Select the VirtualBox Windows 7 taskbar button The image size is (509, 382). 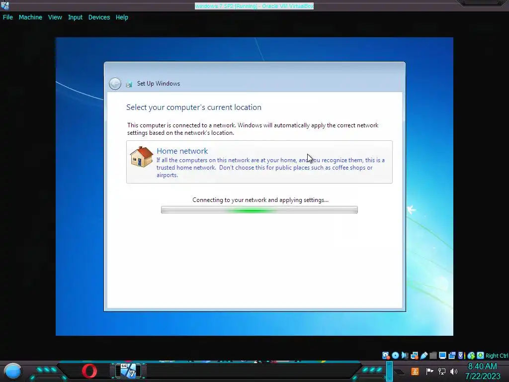pyautogui.click(x=129, y=371)
